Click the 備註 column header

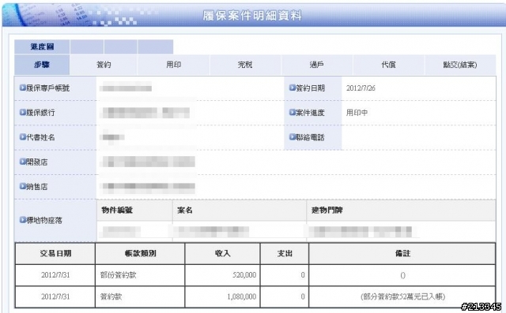pos(402,254)
